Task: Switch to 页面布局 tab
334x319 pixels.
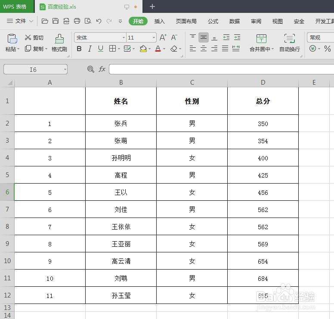Action: pyautogui.click(x=186, y=21)
